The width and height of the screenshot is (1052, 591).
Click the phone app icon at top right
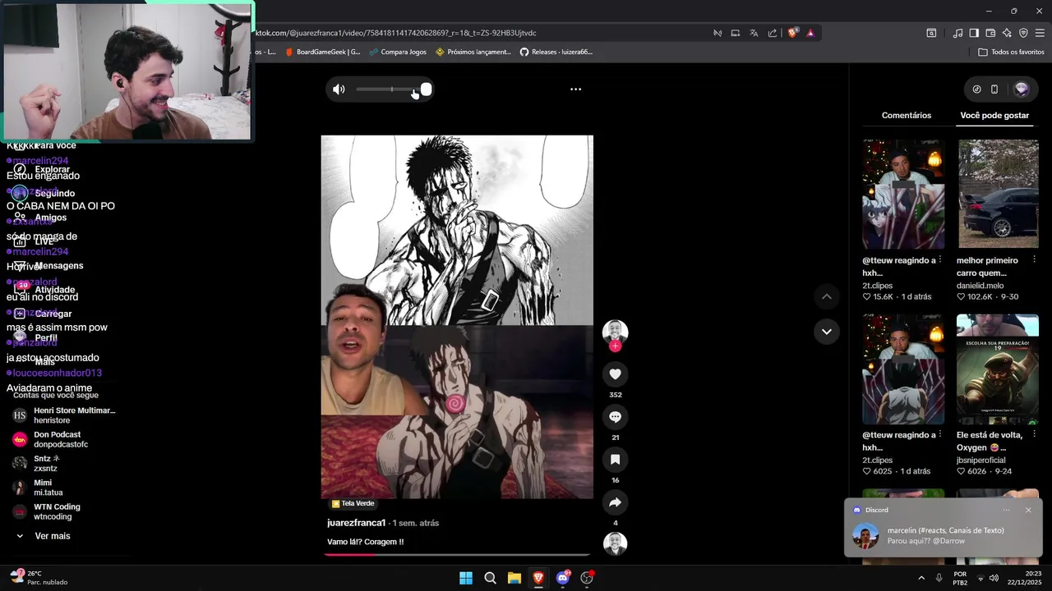click(x=994, y=89)
